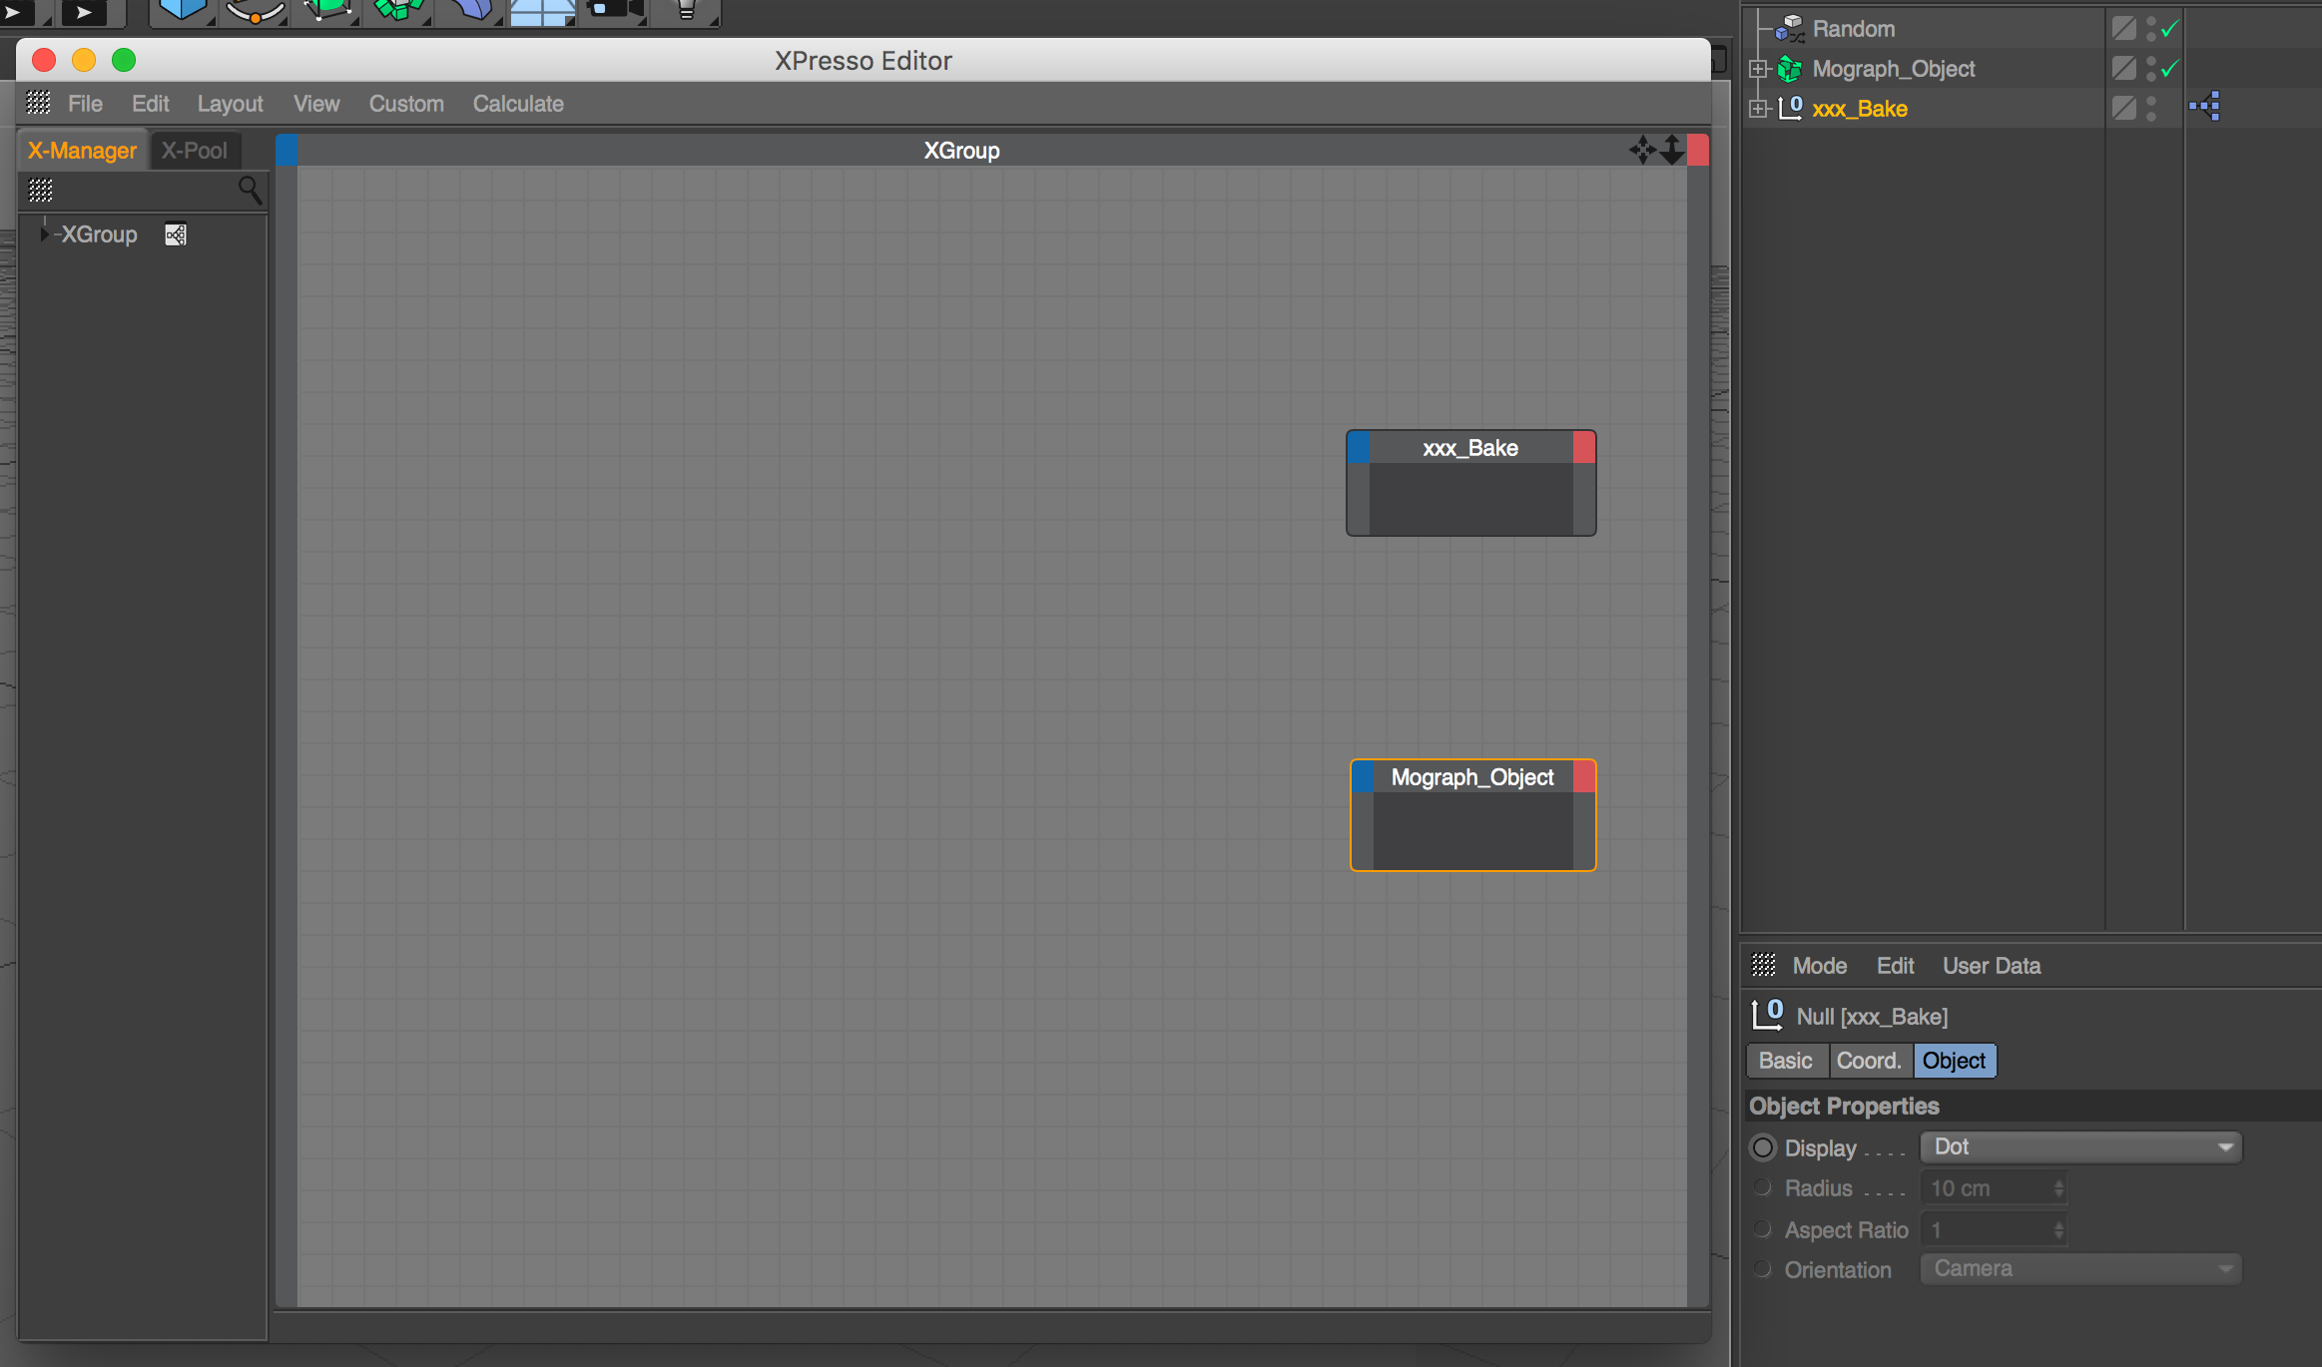The width and height of the screenshot is (2322, 1367).
Task: Click the Cube primitive toolbar icon
Action: [182, 10]
